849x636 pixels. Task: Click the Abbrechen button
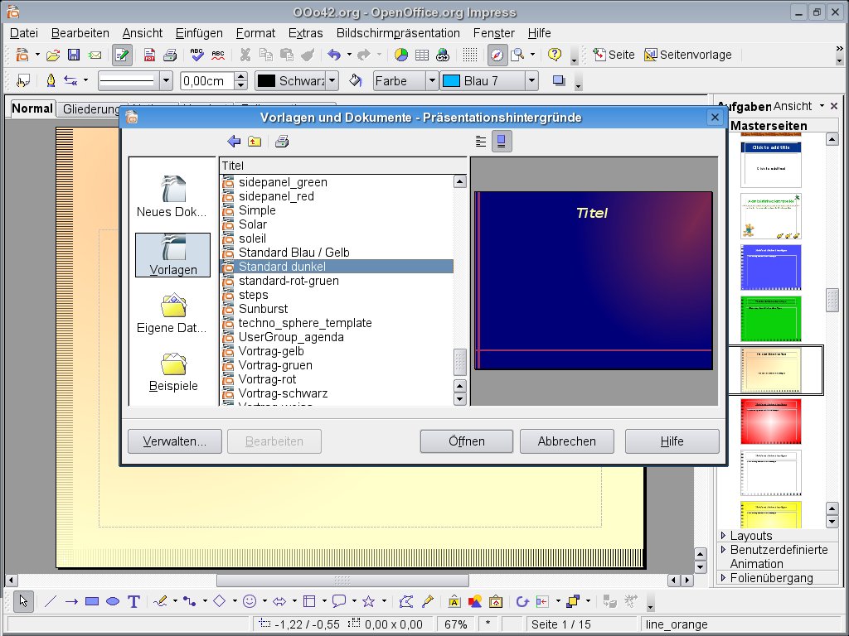pos(566,441)
